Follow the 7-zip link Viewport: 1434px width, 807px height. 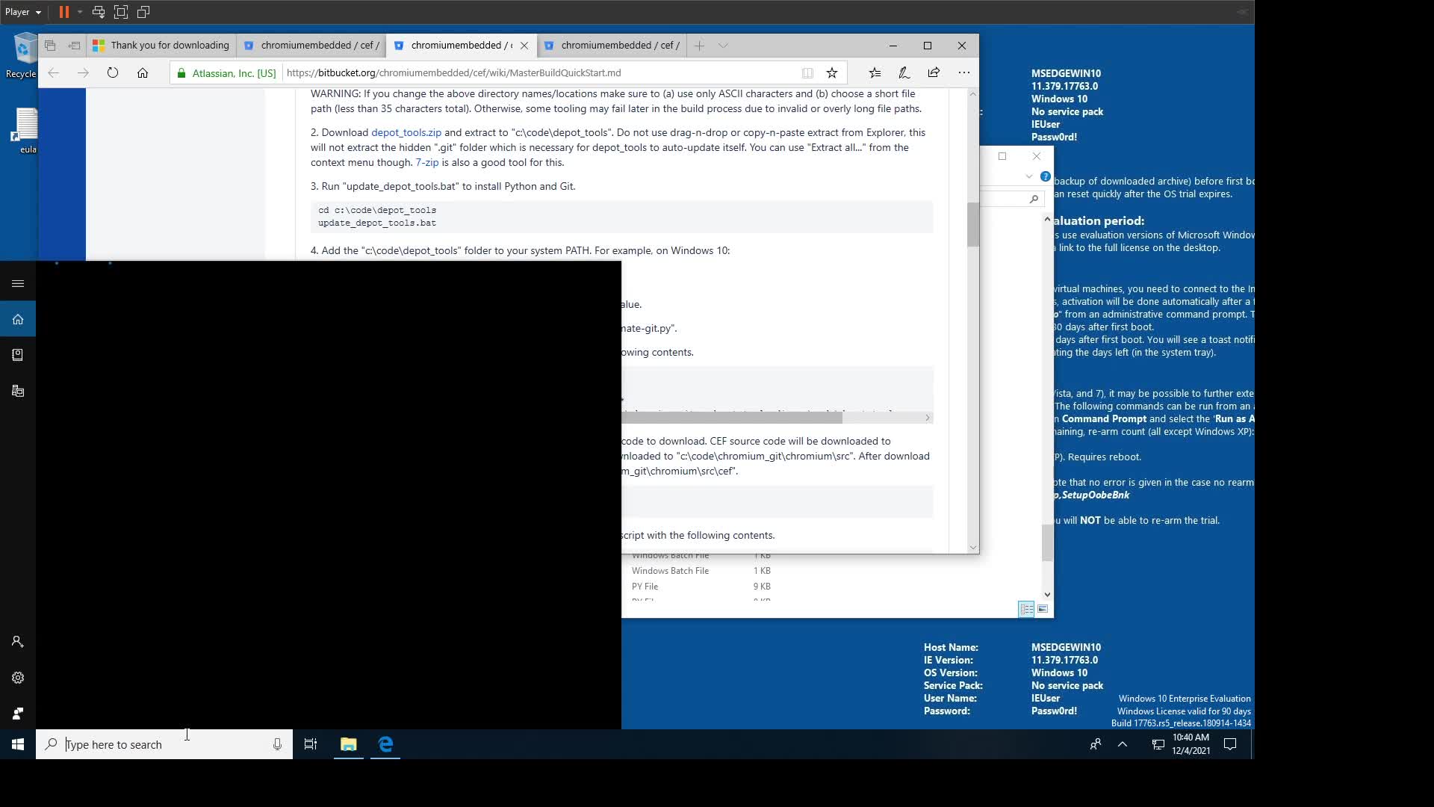(x=426, y=162)
